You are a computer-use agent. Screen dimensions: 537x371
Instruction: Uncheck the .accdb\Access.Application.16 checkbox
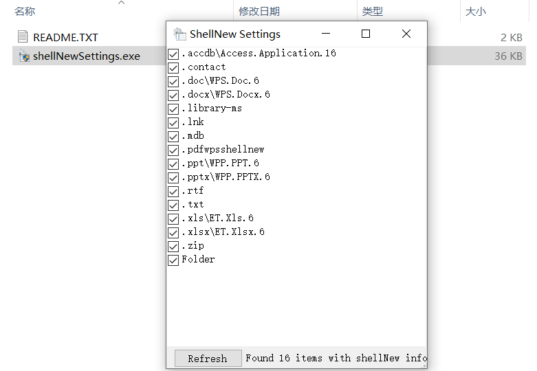(173, 54)
